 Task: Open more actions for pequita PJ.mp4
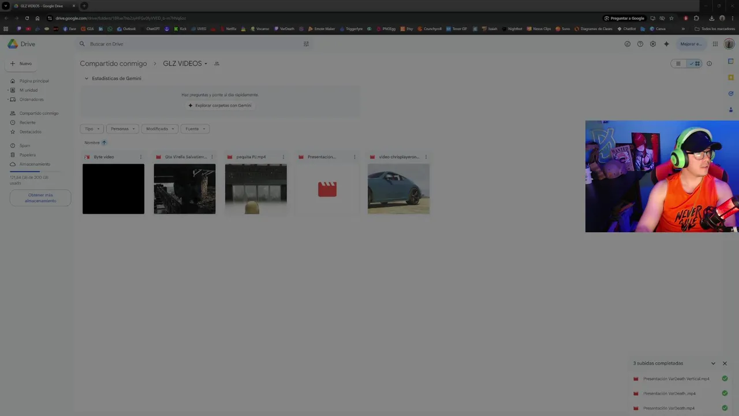pyautogui.click(x=283, y=157)
